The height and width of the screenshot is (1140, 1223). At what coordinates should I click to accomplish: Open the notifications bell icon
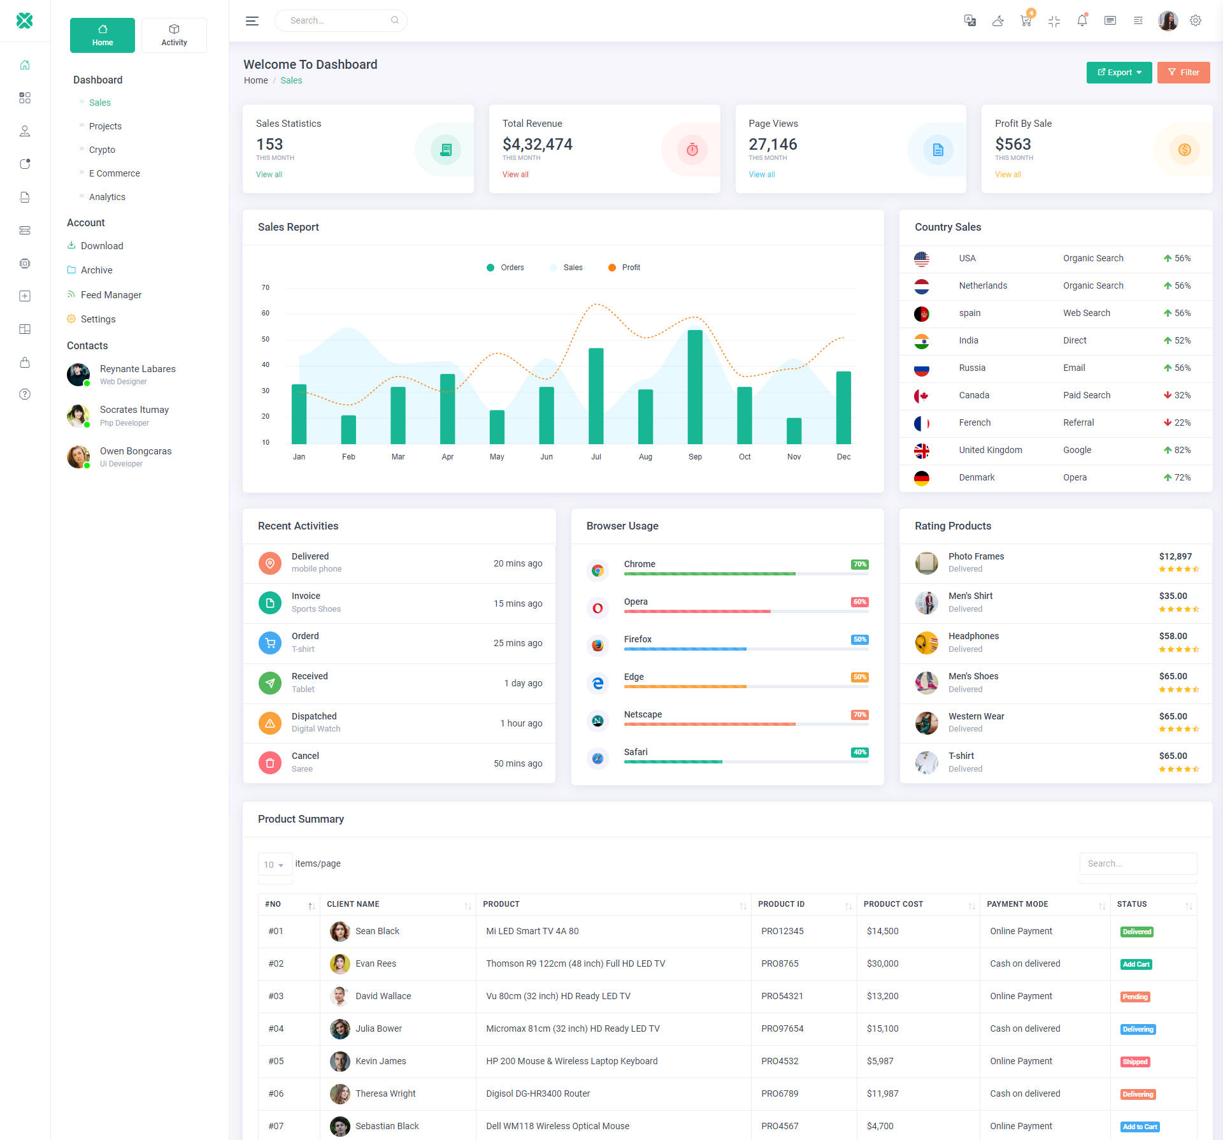pyautogui.click(x=1082, y=21)
